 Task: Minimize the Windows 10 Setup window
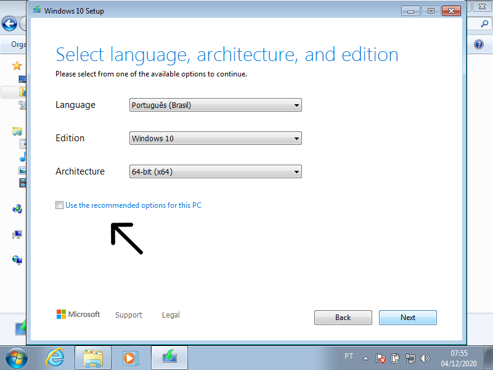coord(410,11)
